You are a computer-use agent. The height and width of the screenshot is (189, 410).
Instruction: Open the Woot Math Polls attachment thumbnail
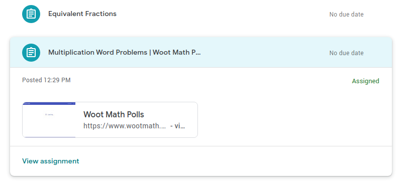pyautogui.click(x=49, y=120)
